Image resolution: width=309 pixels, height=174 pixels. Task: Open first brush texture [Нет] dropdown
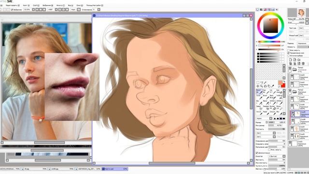(266, 133)
